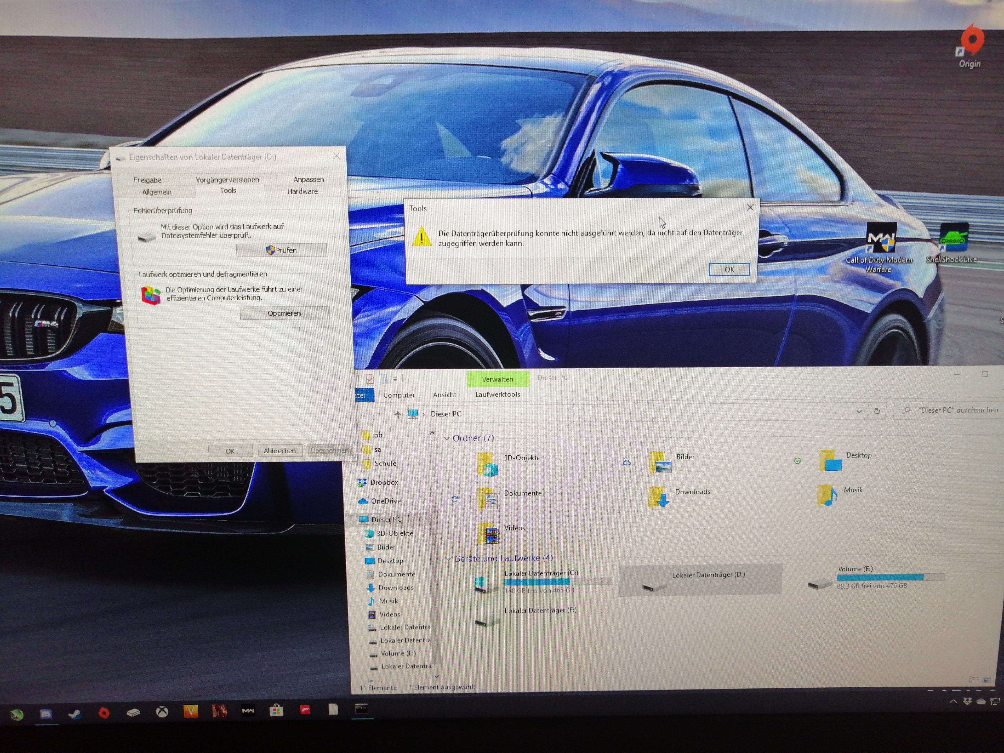
Task: Click the Optimieren button
Action: pyautogui.click(x=284, y=313)
